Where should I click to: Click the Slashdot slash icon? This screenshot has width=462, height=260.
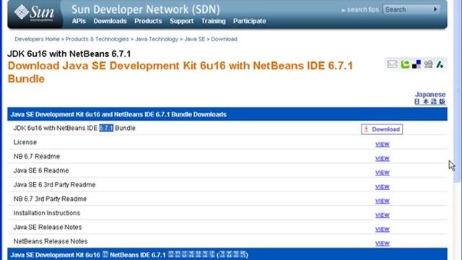click(440, 64)
